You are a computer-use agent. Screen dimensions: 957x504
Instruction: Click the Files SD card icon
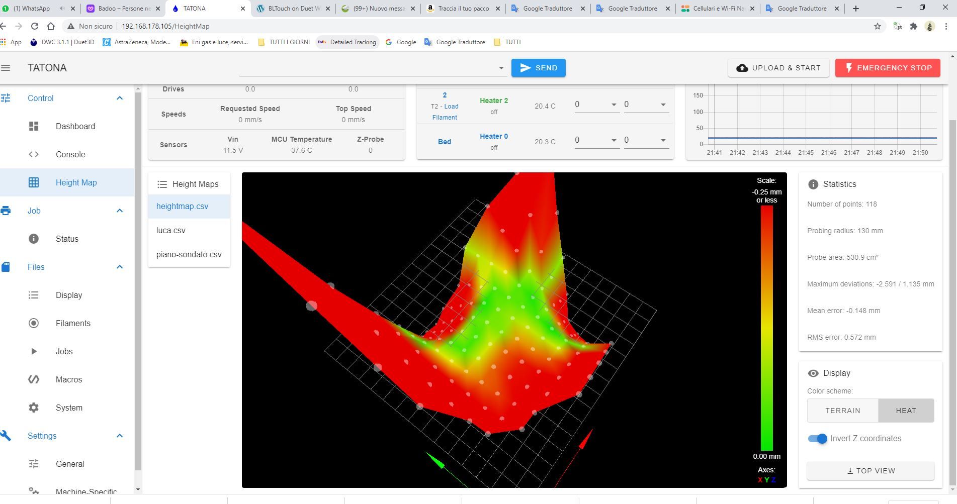(6, 267)
